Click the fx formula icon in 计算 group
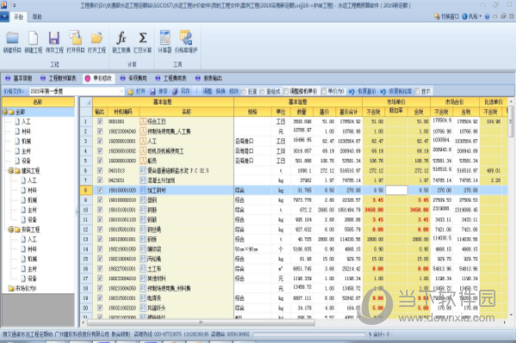 click(x=121, y=38)
